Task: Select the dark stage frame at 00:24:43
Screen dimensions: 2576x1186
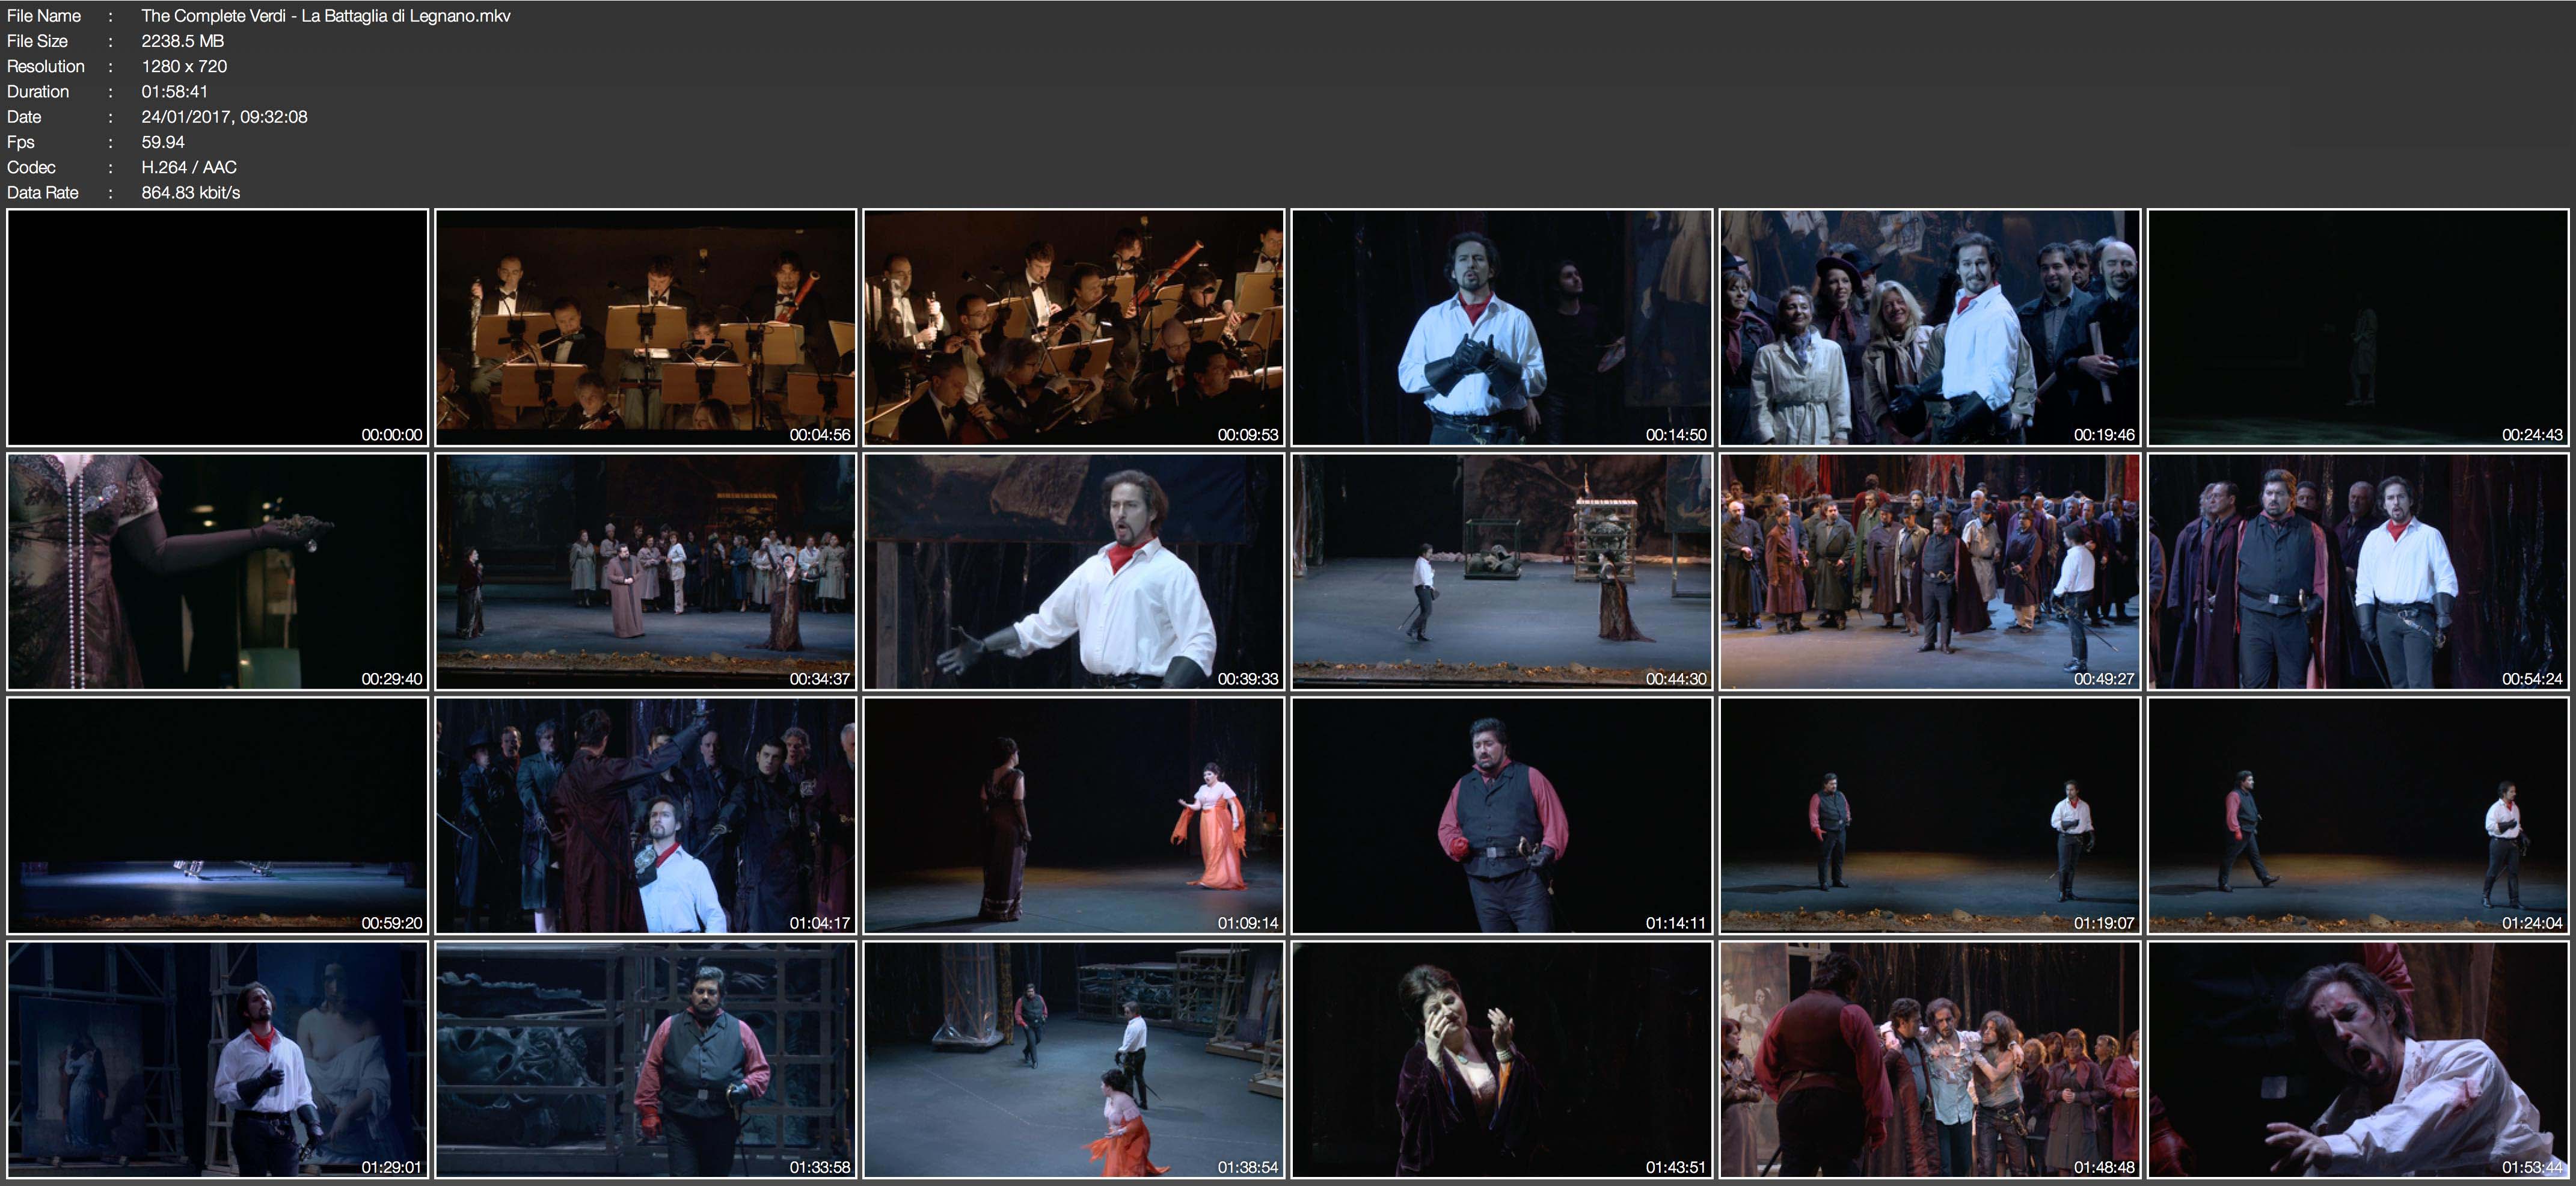Action: click(x=2357, y=327)
